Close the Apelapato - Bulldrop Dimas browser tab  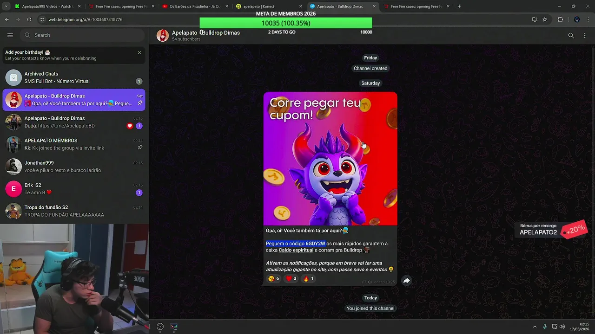coord(374,6)
